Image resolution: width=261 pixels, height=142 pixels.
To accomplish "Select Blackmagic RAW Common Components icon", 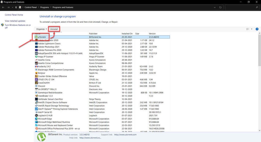I will click(36, 70).
